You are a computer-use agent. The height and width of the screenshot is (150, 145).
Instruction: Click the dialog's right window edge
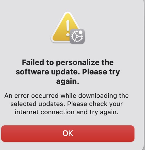(144, 75)
